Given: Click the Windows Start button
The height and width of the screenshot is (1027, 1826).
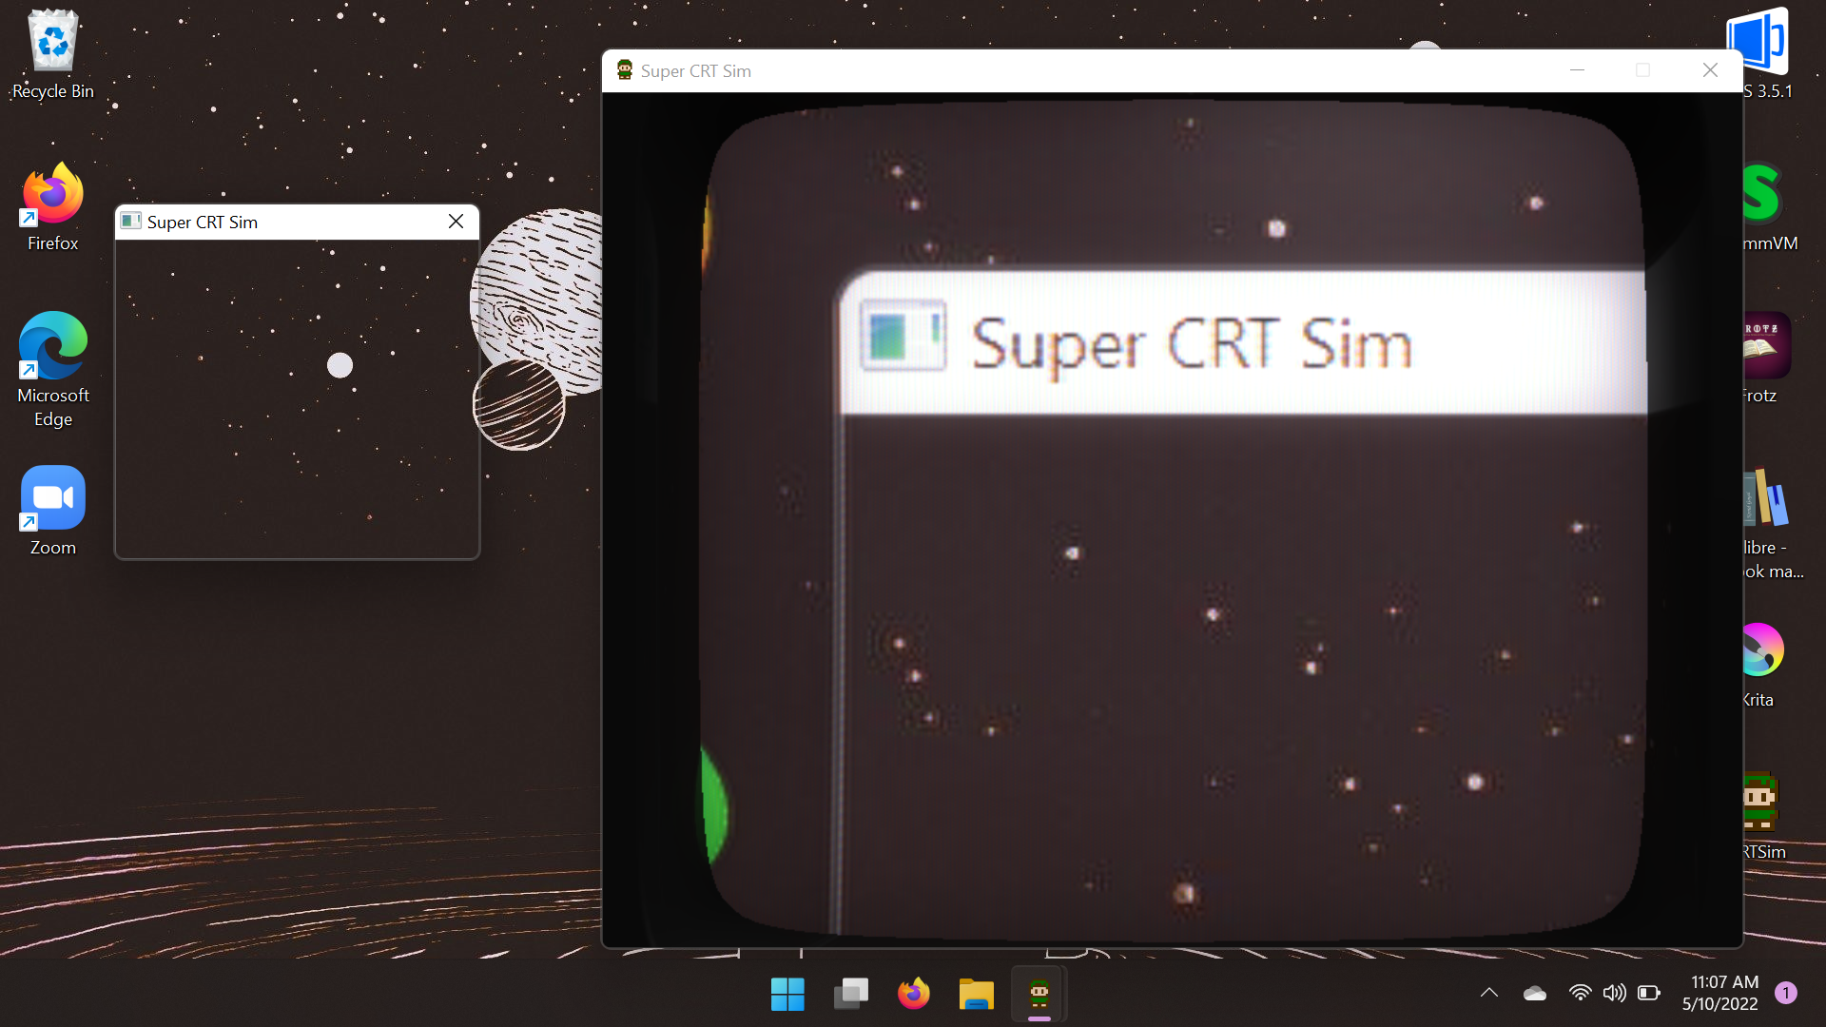Looking at the screenshot, I should [787, 994].
